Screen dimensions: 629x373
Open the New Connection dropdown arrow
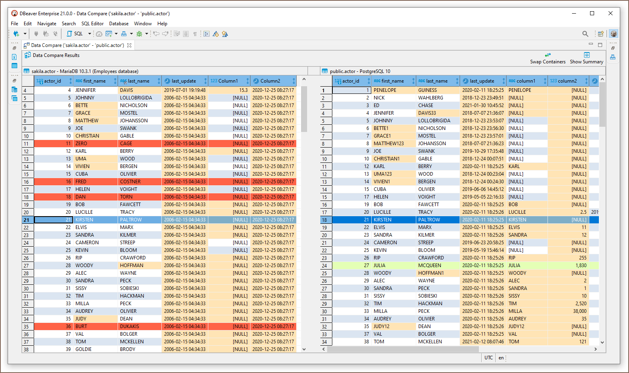25,34
